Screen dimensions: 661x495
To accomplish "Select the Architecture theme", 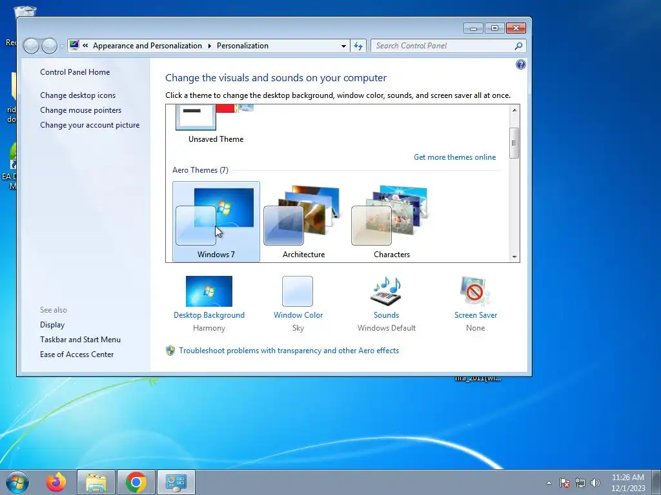I will [303, 222].
